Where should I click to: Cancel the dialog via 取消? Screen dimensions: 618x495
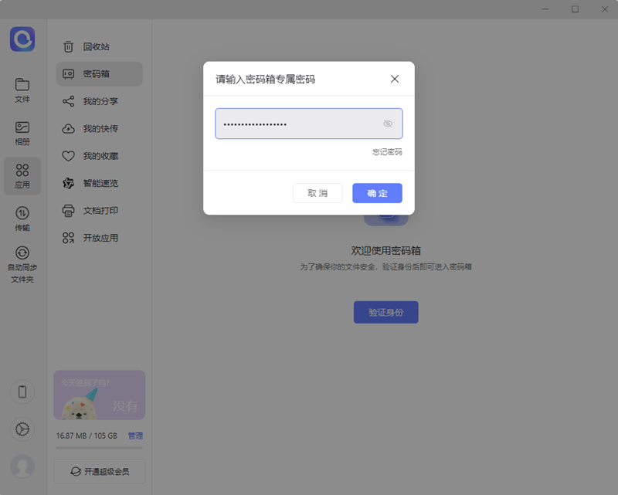(x=317, y=193)
